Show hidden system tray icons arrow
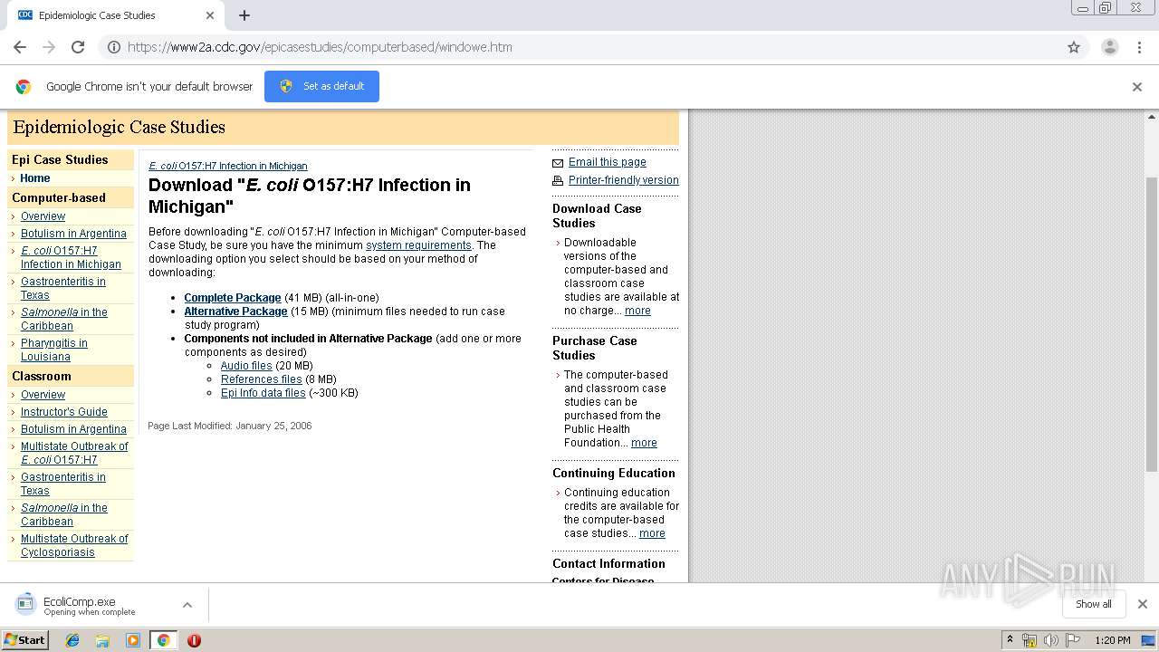The width and height of the screenshot is (1159, 652). pos(1010,640)
